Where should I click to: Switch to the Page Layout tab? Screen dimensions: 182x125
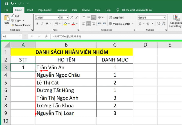[45, 10]
